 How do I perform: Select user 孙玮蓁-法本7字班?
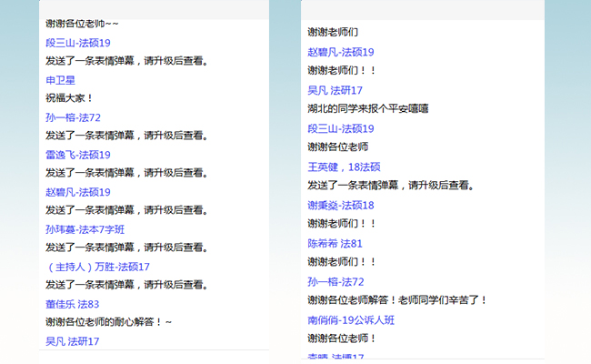click(85, 229)
